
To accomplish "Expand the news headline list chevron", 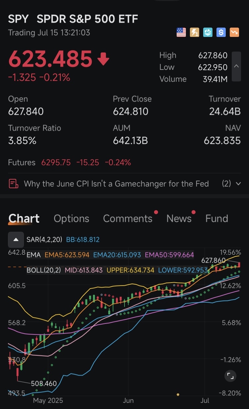I will 238,184.
